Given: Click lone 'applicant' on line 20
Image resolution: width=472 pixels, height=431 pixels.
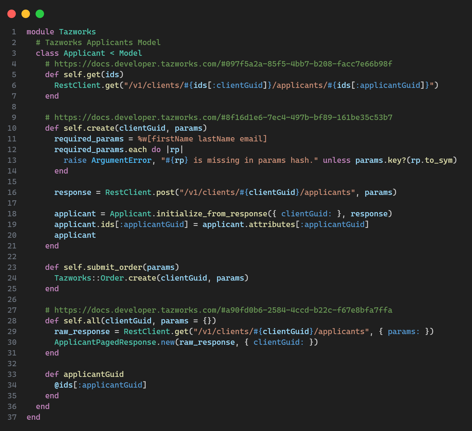Looking at the screenshot, I should (75, 235).
